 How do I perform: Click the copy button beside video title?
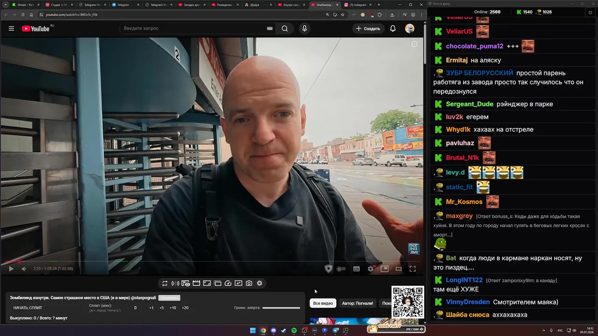coord(169,298)
